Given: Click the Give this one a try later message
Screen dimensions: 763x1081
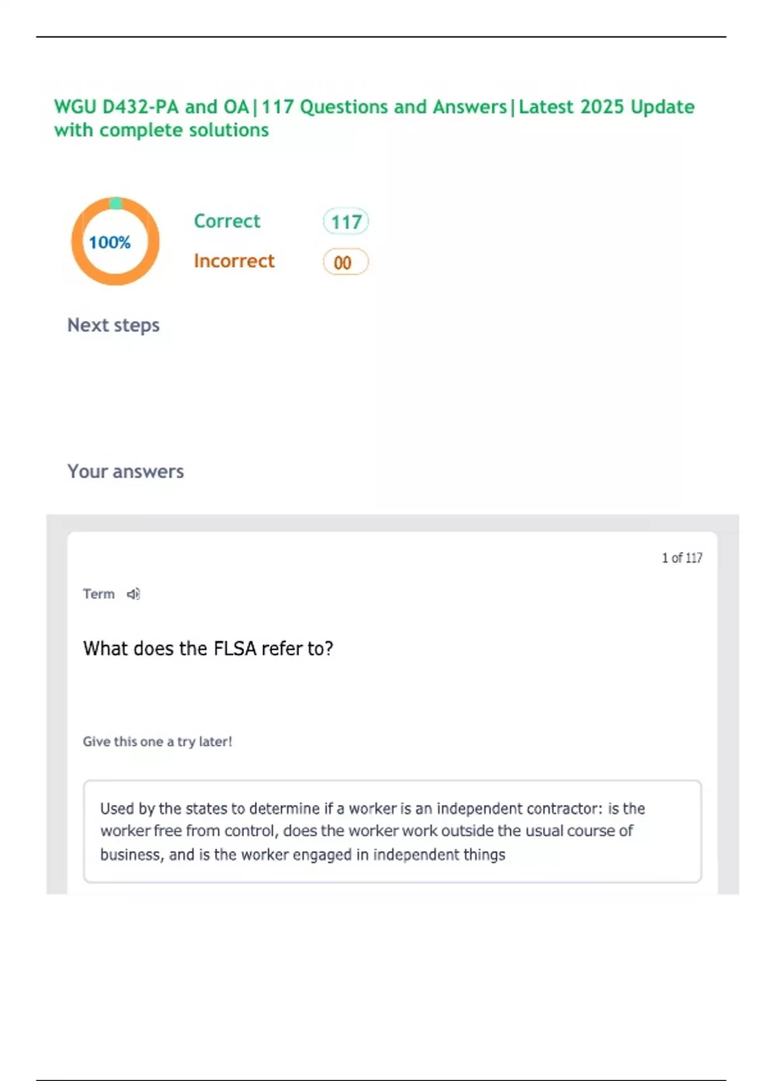Looking at the screenshot, I should (157, 741).
